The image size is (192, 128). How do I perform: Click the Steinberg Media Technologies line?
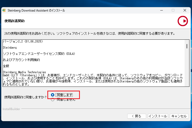coord(24,72)
